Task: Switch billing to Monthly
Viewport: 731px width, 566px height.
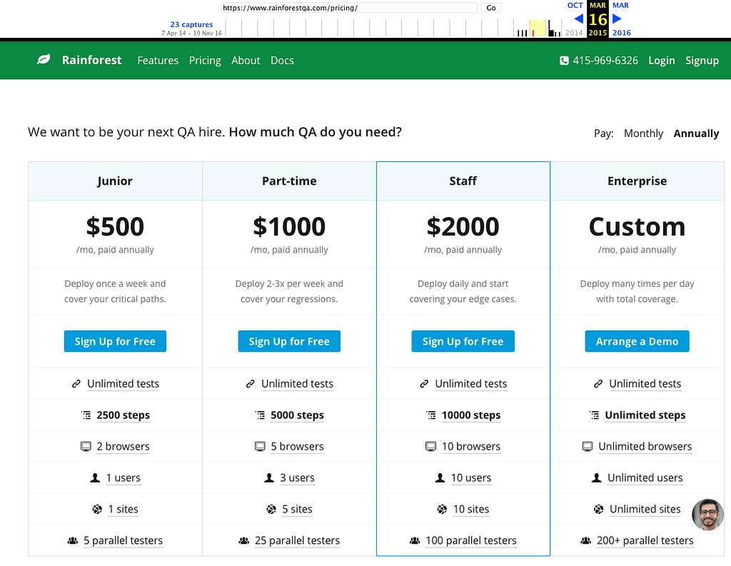Action: point(643,133)
